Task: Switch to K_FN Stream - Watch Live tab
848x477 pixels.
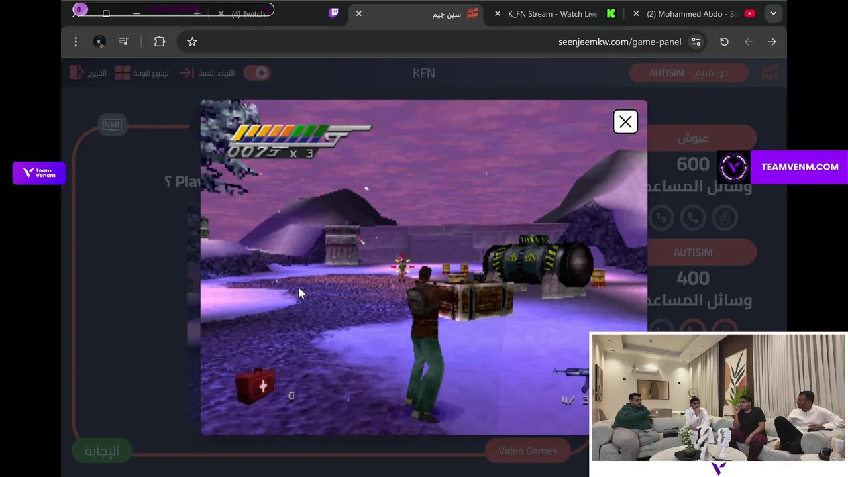Action: (x=553, y=13)
